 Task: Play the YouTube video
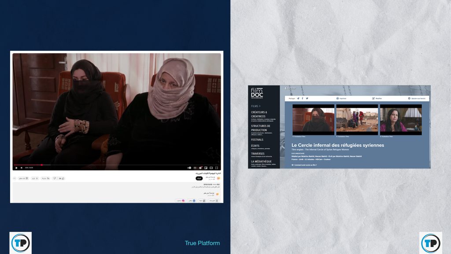pyautogui.click(x=16, y=168)
